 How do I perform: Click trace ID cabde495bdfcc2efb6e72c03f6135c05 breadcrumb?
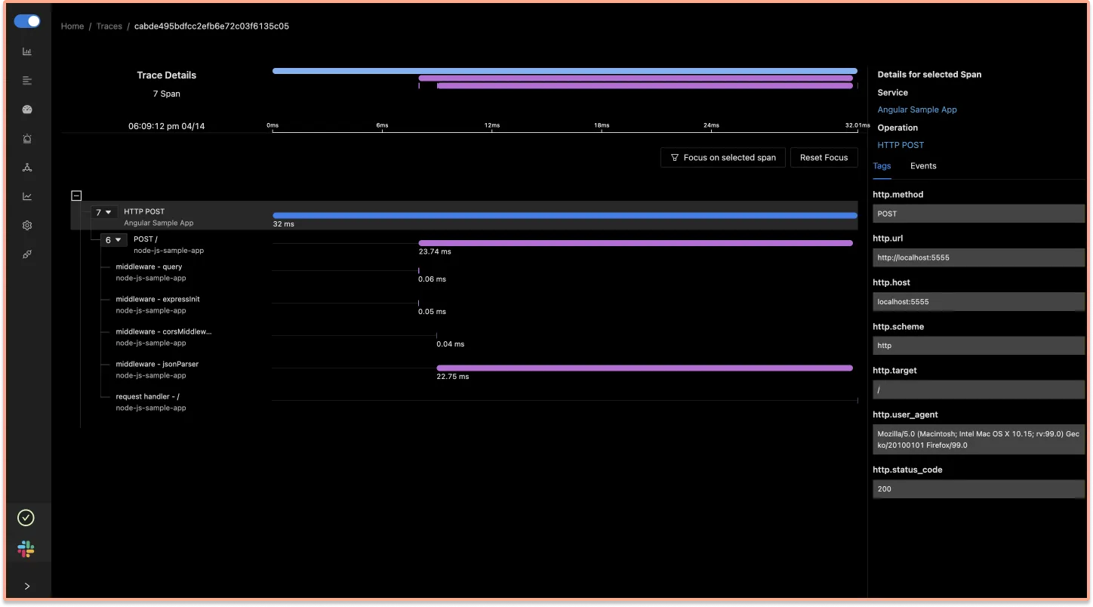tap(211, 26)
